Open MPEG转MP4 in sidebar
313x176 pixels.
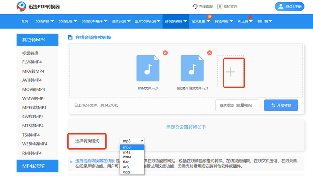34,108
